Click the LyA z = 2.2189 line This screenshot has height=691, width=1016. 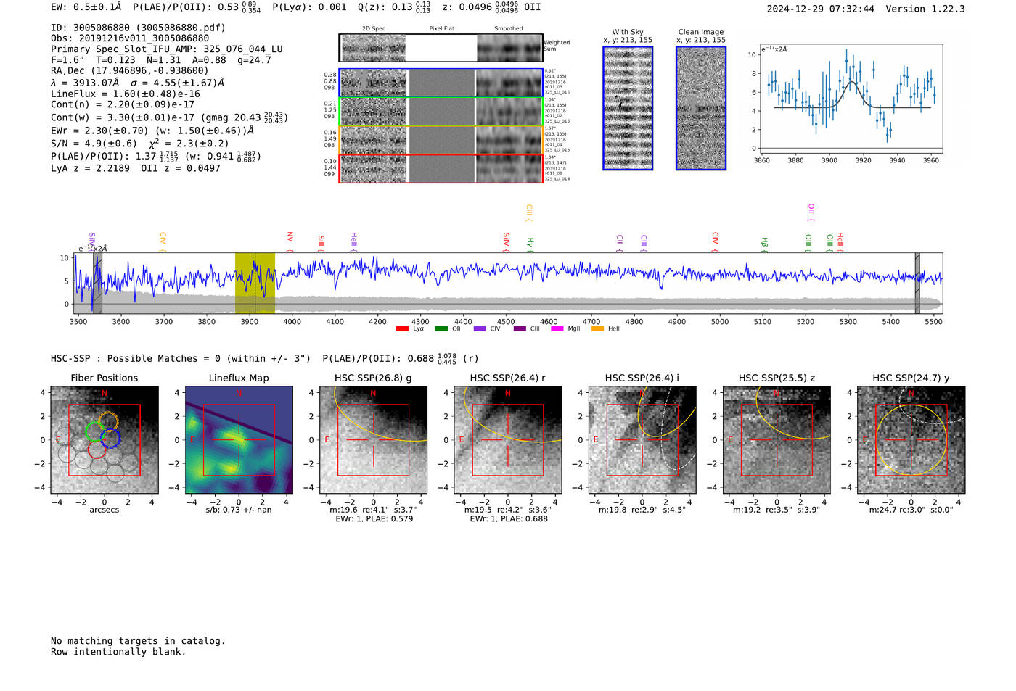pos(136,168)
